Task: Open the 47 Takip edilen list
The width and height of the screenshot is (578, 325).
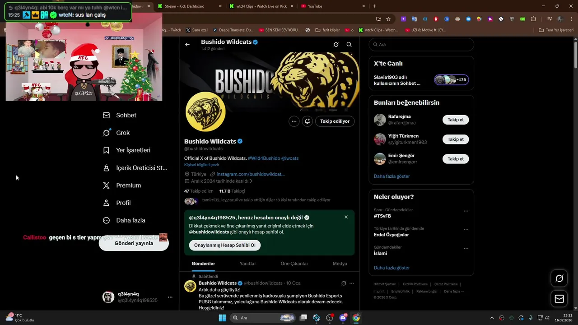Action: (199, 191)
